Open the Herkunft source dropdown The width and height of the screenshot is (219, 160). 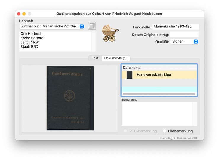click(52, 26)
